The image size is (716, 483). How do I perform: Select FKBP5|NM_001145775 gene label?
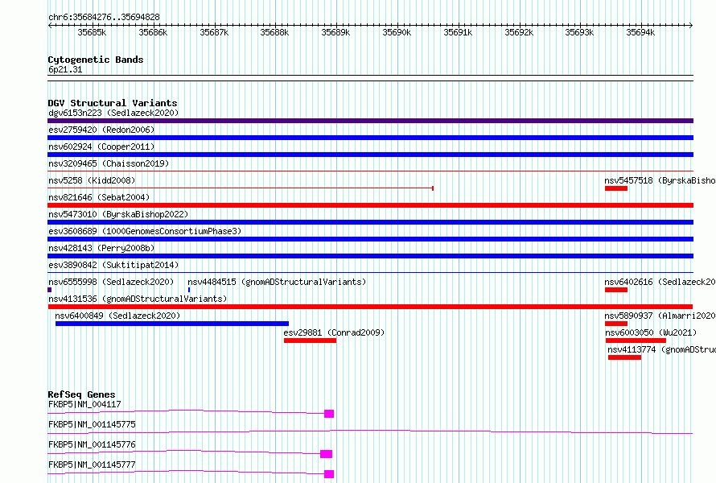[92, 424]
